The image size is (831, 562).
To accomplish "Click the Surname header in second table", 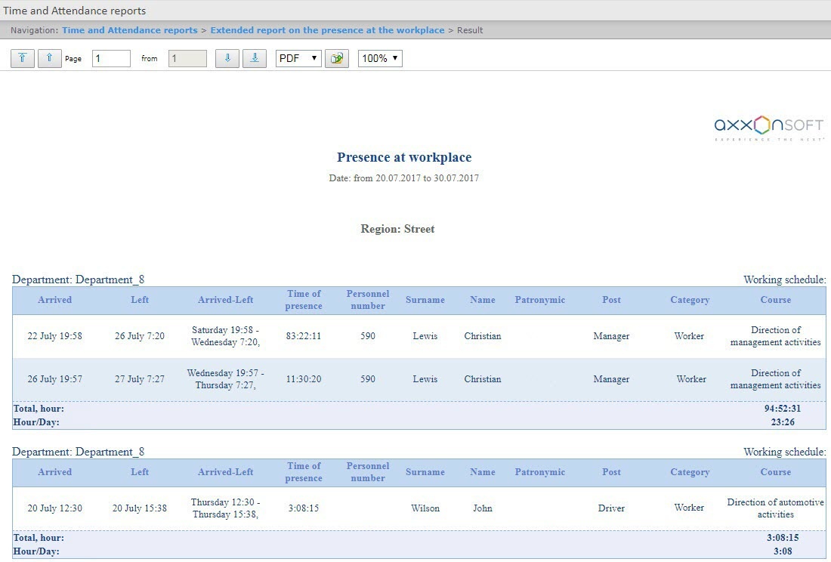I will pyautogui.click(x=425, y=472).
